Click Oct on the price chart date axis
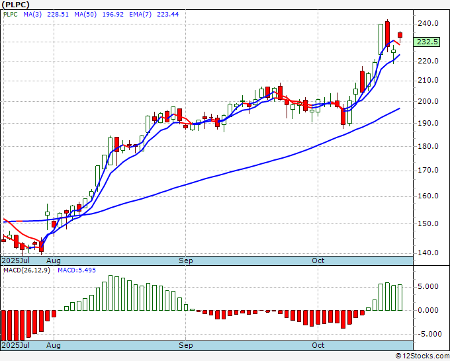The width and height of the screenshot is (450, 361). click(318, 261)
